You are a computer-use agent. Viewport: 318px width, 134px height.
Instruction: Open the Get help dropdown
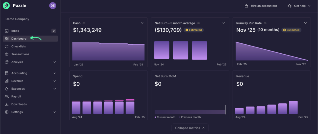(x=299, y=6)
